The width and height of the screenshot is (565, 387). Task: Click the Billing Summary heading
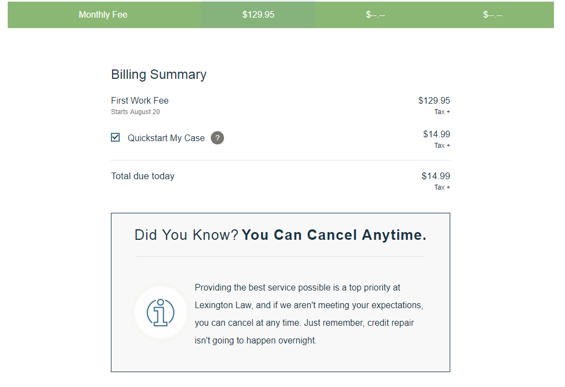tap(158, 74)
